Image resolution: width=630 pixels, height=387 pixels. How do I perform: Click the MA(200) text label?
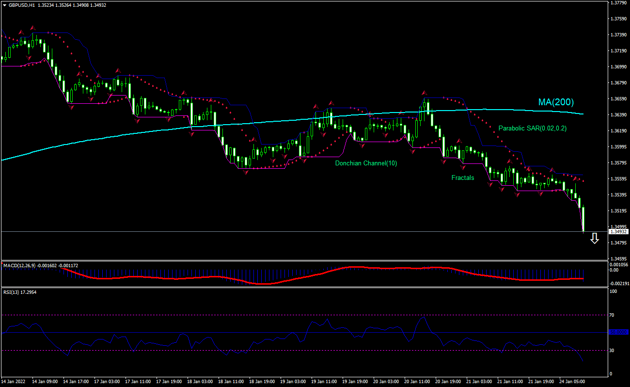coord(555,102)
